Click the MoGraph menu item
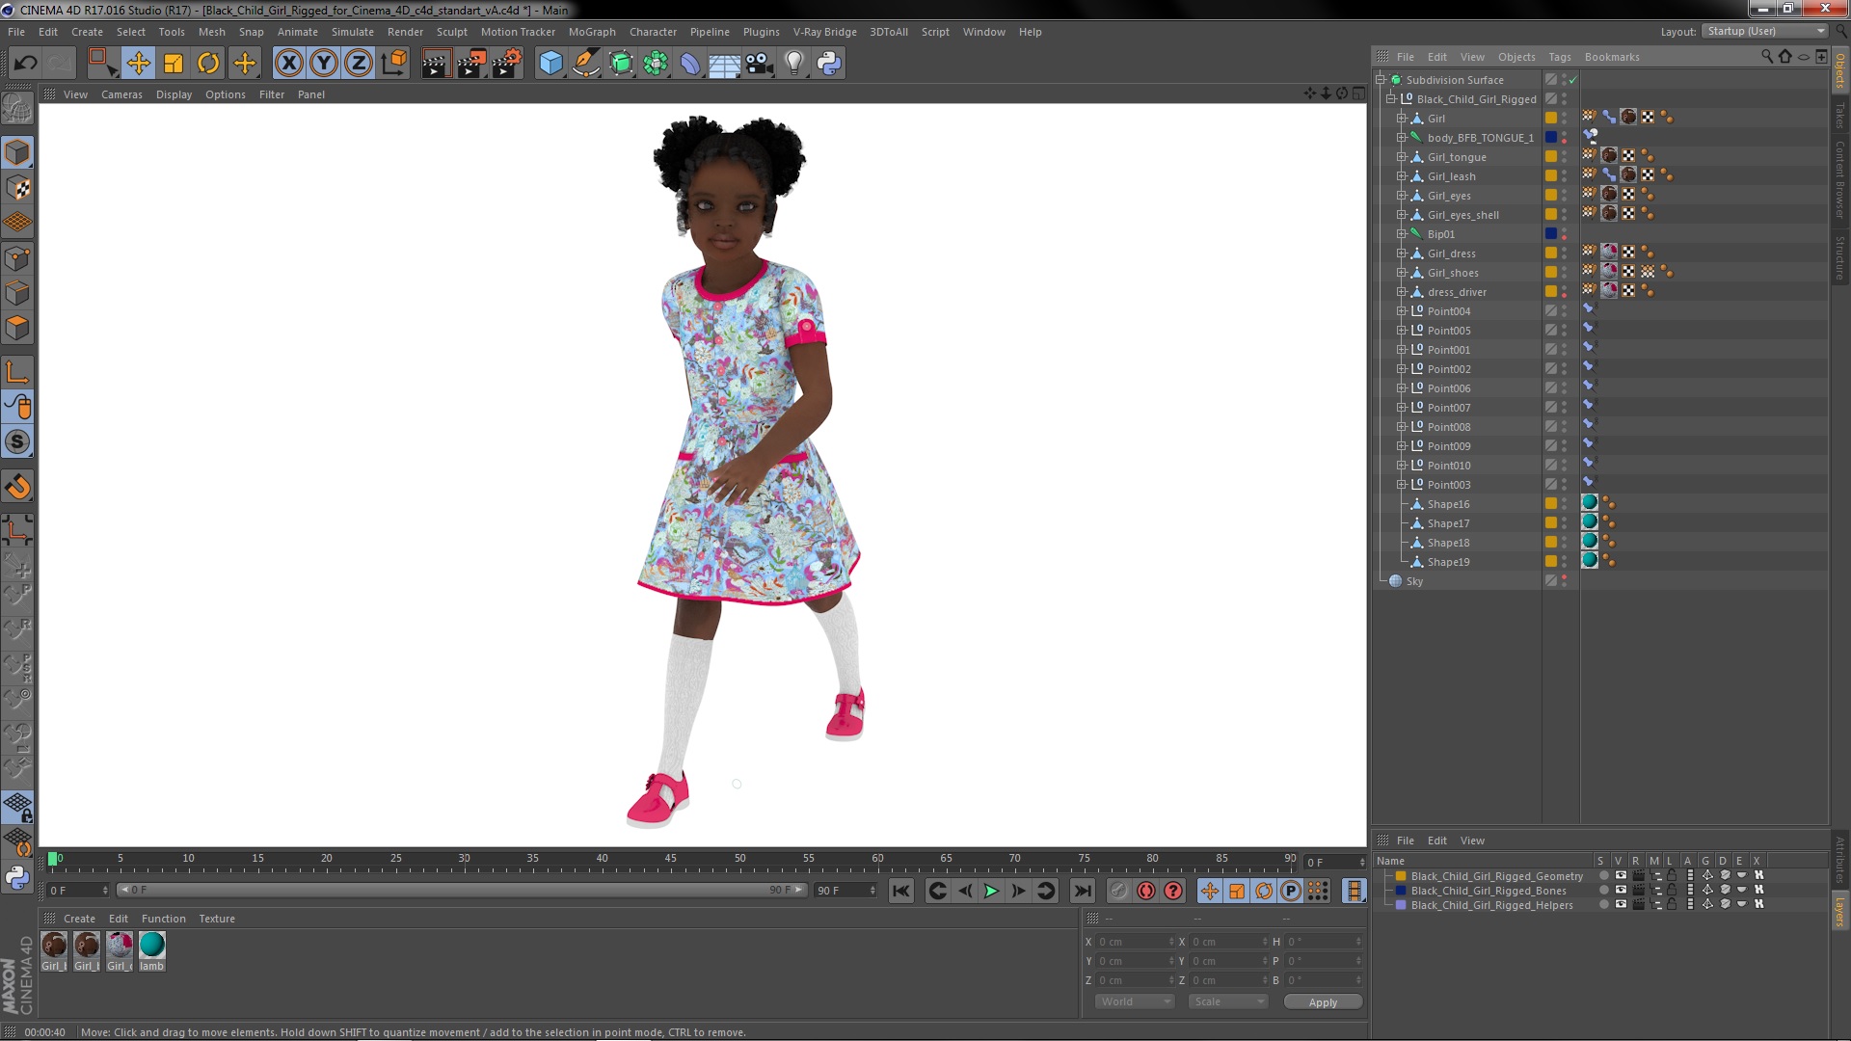The height and width of the screenshot is (1041, 1851). pyautogui.click(x=591, y=32)
